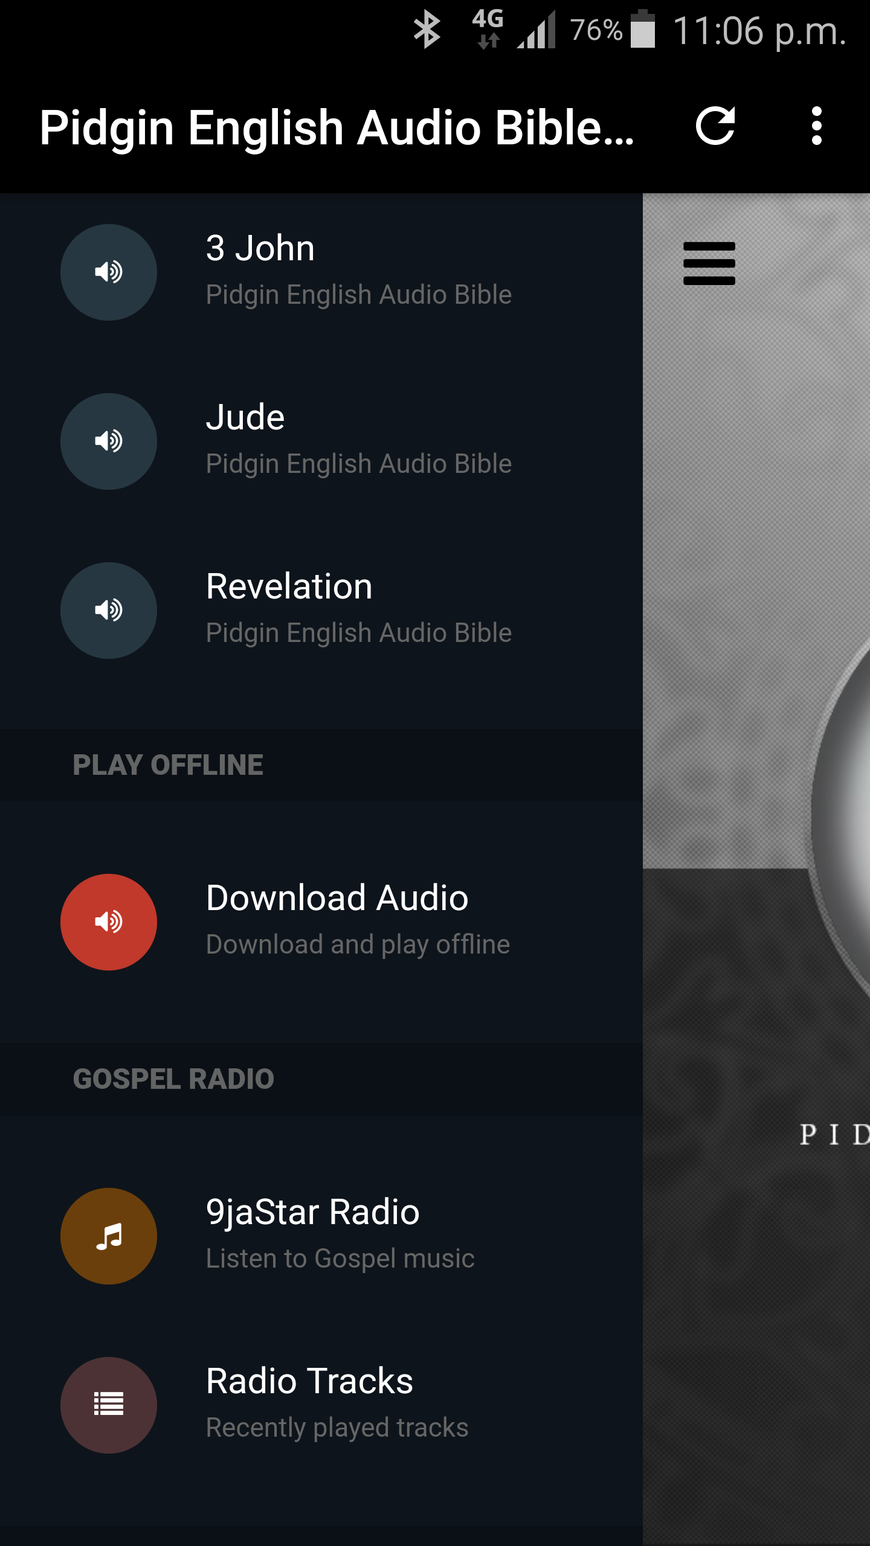
Task: Tap the Radio Tracks list icon
Action: [109, 1405]
